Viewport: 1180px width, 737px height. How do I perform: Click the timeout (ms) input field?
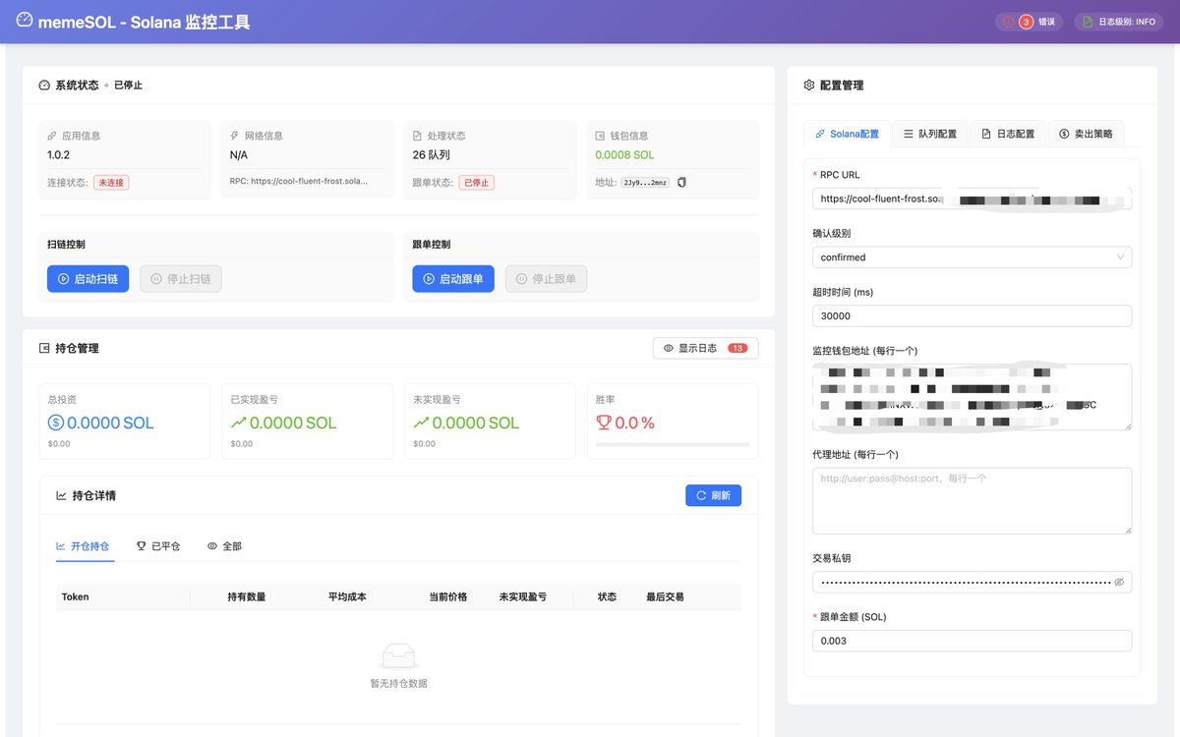(x=973, y=316)
